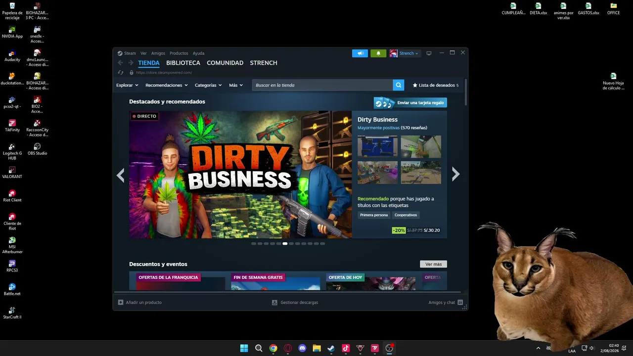
Task: Show hidden system tray icons
Action: click(x=538, y=348)
